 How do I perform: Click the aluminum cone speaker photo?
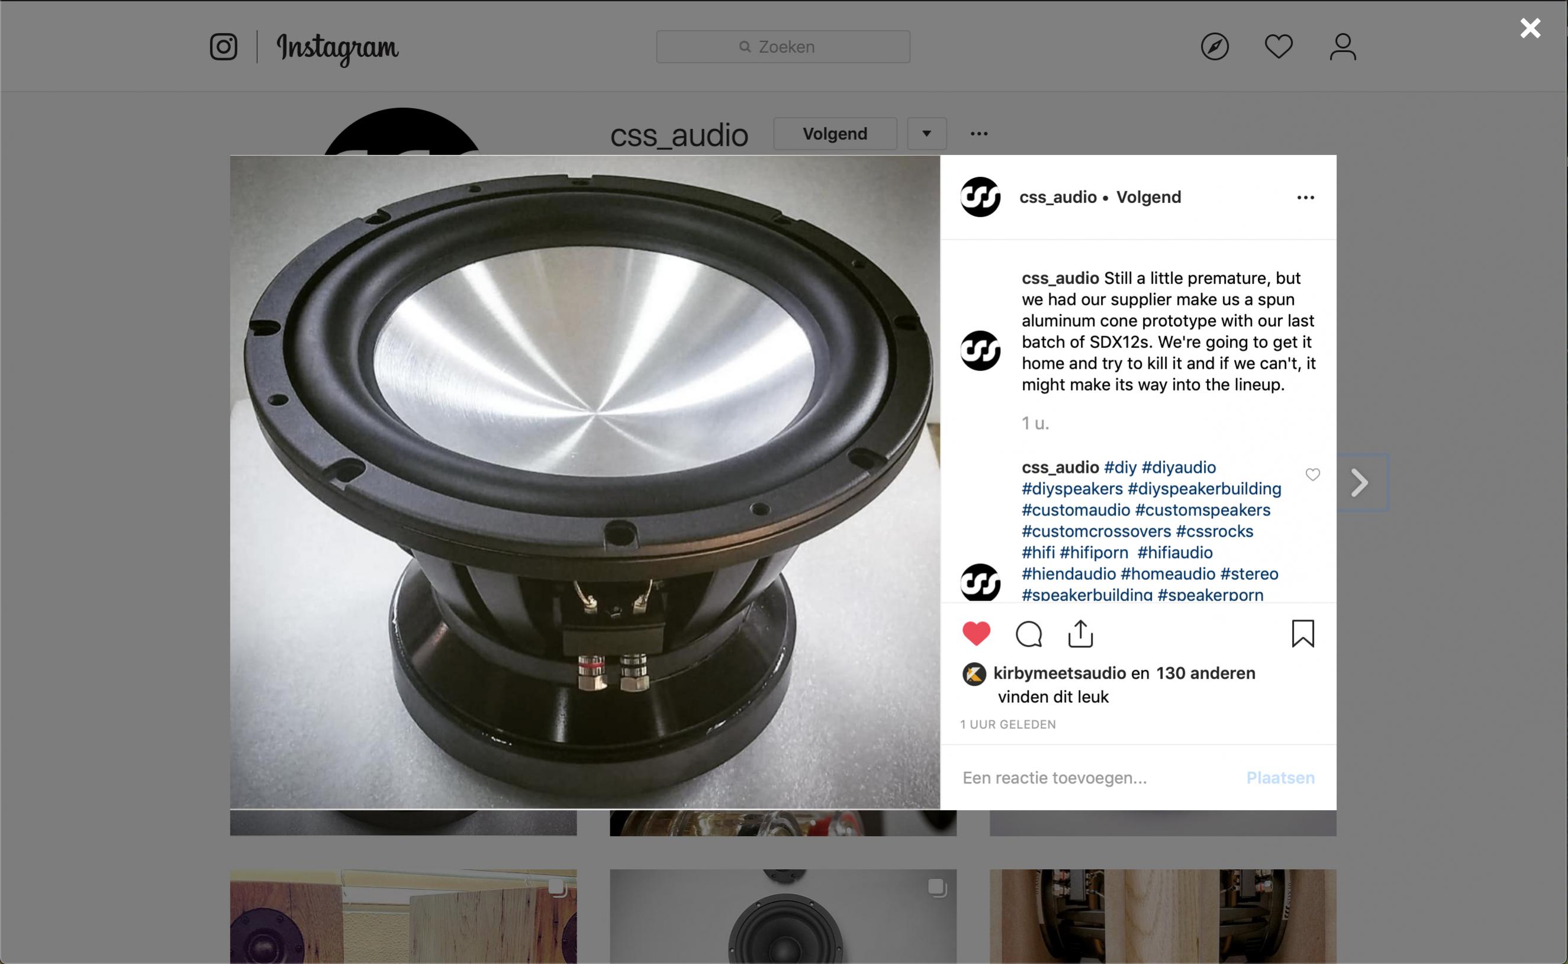585,482
